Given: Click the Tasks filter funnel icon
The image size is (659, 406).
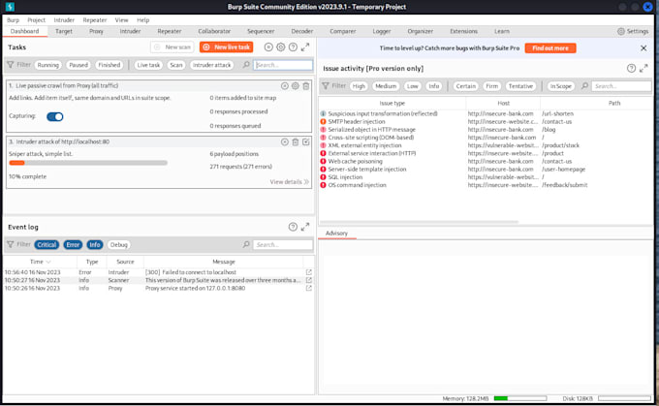Looking at the screenshot, I should (11, 65).
